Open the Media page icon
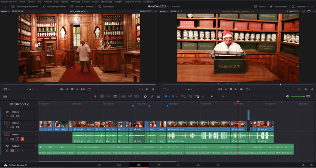Viewport: 316px width, 168px height. pyautogui.click(x=99, y=165)
